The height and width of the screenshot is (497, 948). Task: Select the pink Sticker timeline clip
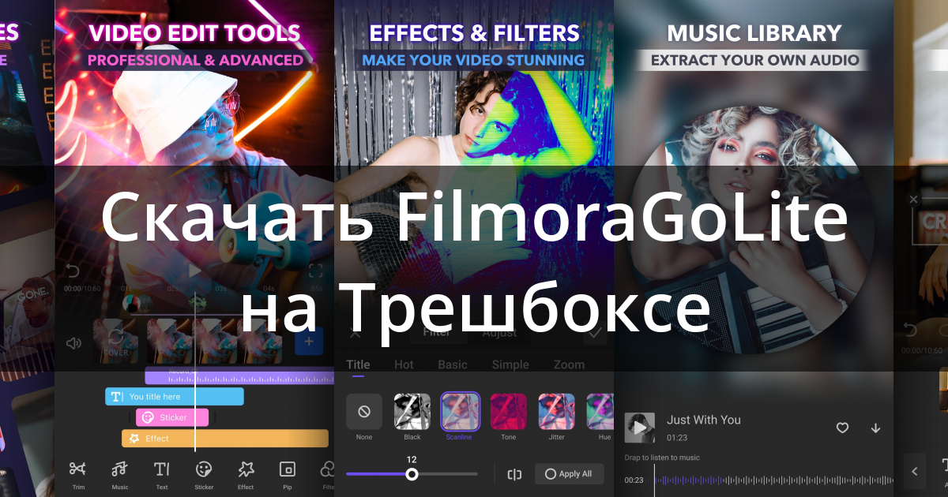coord(172,417)
